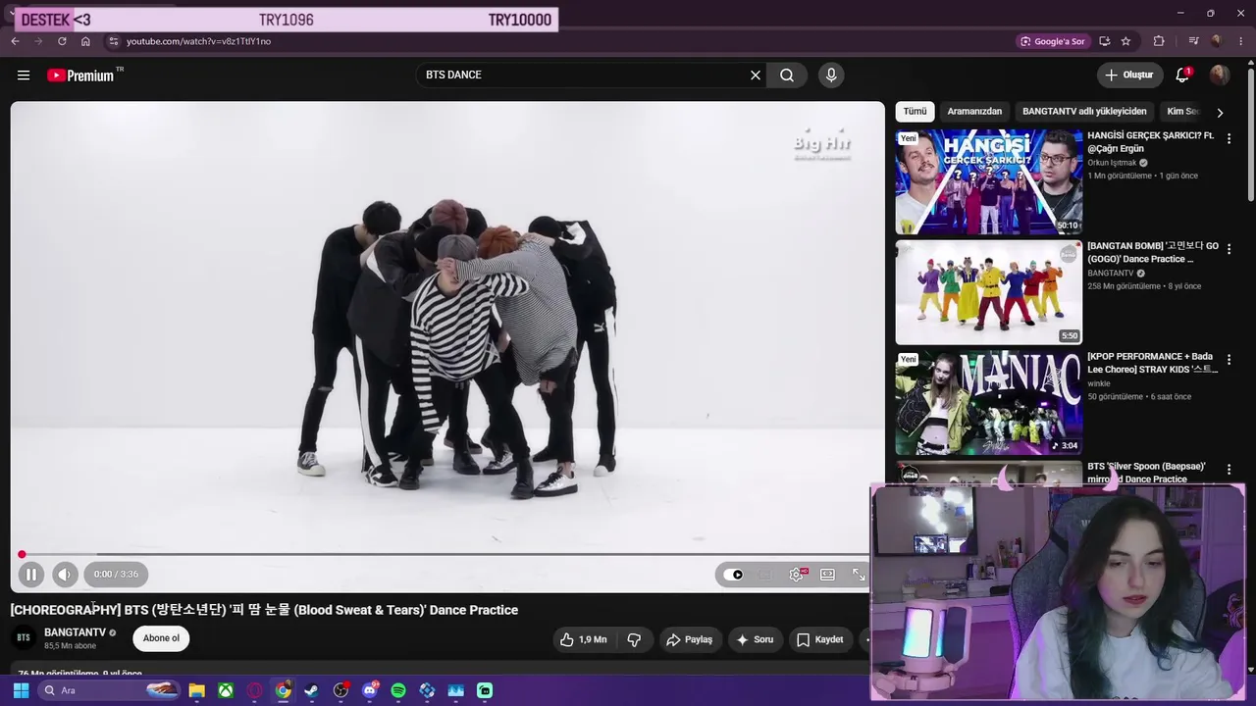Click the search magnifier button
Image resolution: width=1256 pixels, height=706 pixels.
click(787, 76)
